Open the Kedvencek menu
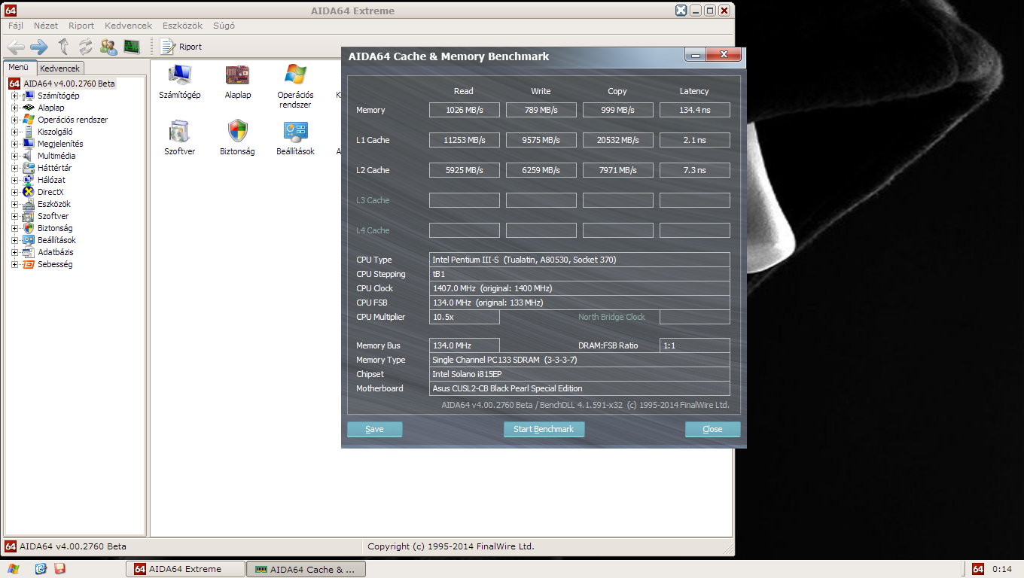Image resolution: width=1024 pixels, height=578 pixels. [129, 26]
